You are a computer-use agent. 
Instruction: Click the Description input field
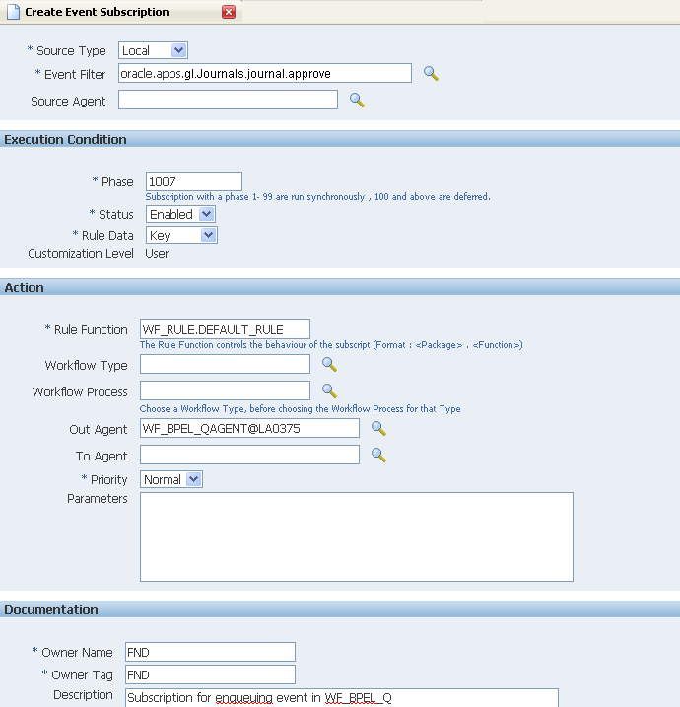click(x=342, y=697)
